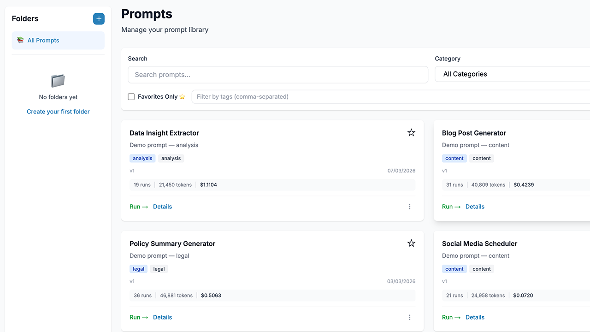Image resolution: width=590 pixels, height=332 pixels.
Task: Run the Data Insight Extractor prompt
Action: 139,207
